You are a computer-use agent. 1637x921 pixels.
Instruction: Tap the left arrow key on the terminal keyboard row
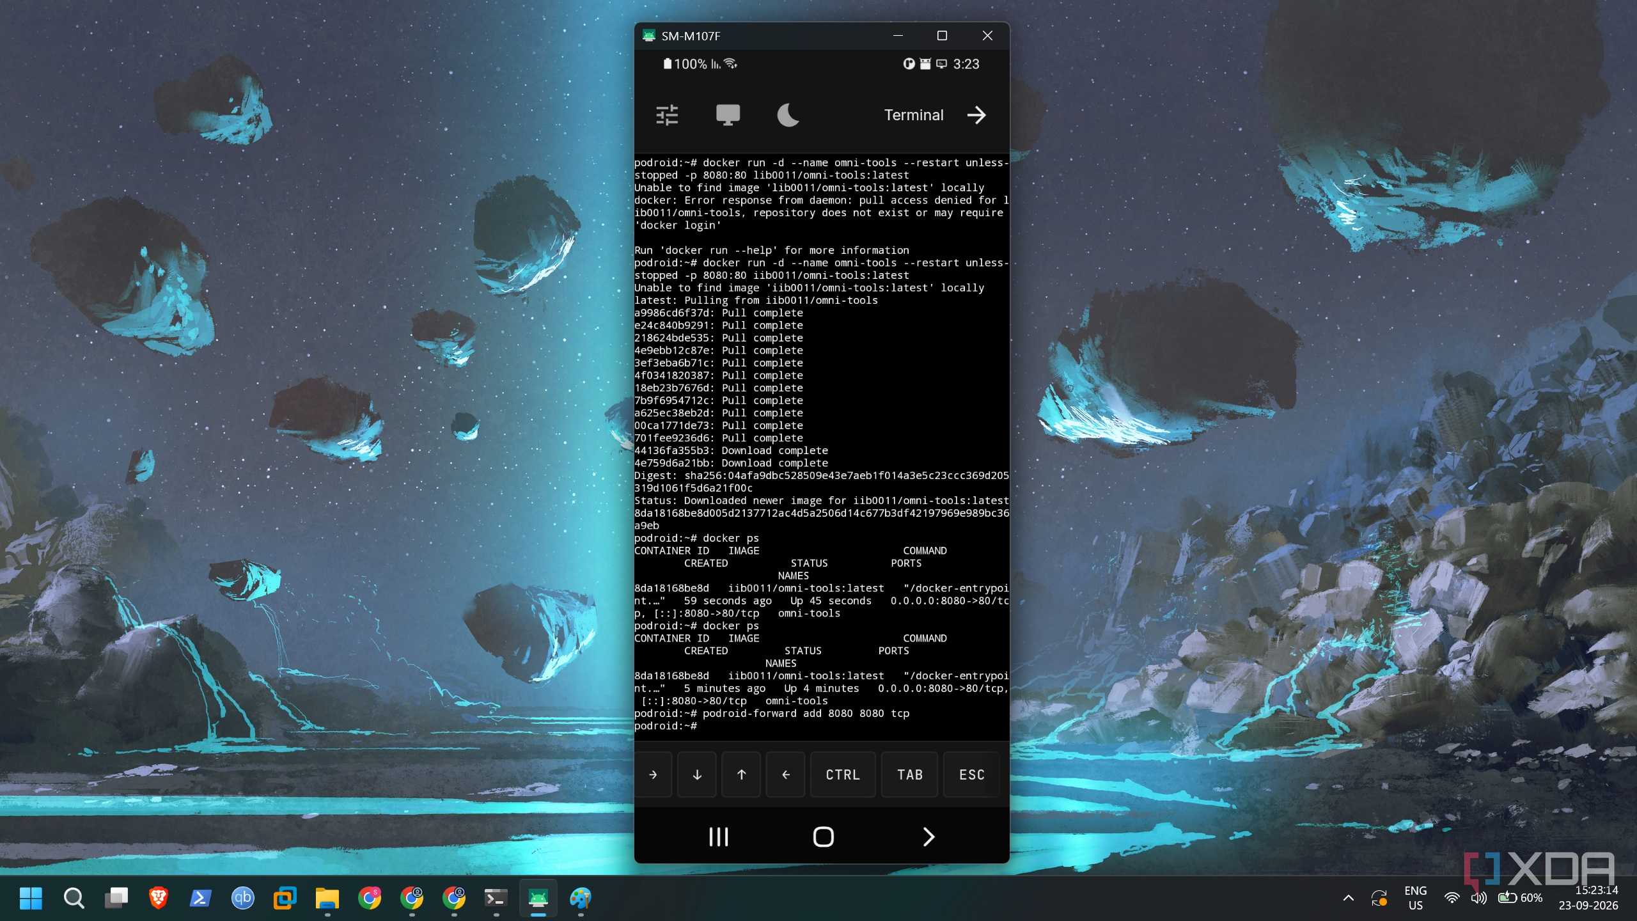pos(785,775)
